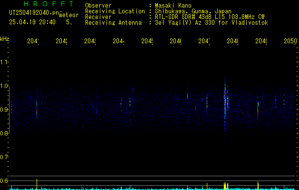Select the RTL-SDR SDR# 43dB receiver text

pyautogui.click(x=210, y=17)
